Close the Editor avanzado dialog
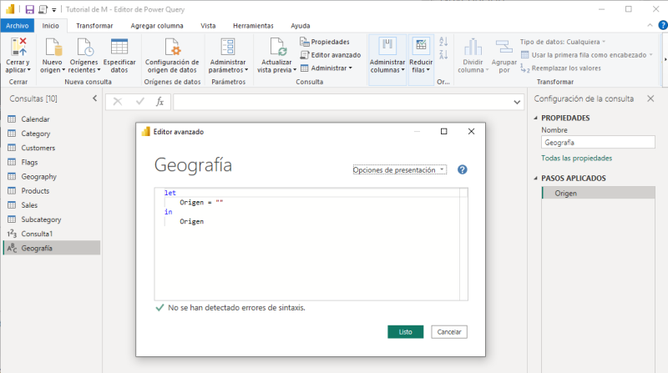The height and width of the screenshot is (373, 668). click(471, 131)
